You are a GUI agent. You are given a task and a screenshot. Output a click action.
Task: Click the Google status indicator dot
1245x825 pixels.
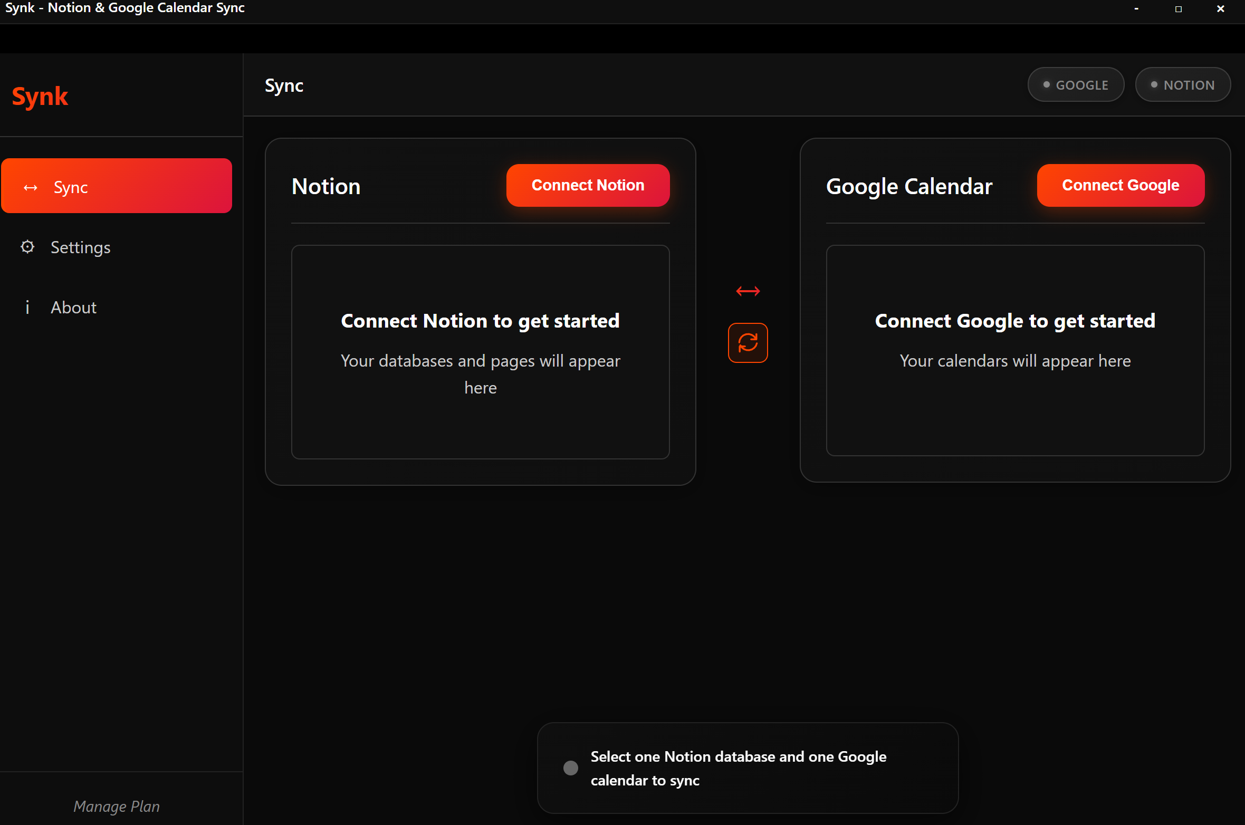click(1046, 85)
